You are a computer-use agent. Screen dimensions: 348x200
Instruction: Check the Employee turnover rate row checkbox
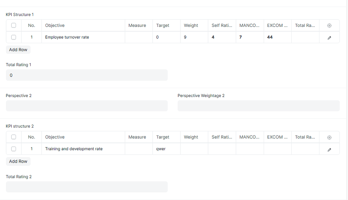14,37
